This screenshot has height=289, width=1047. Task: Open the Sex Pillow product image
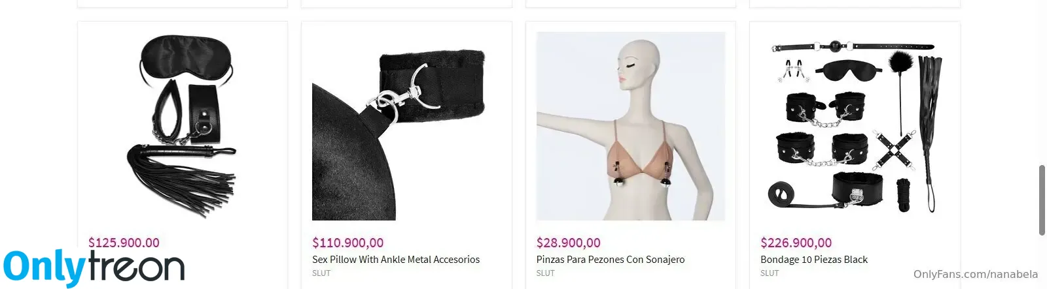(406, 126)
